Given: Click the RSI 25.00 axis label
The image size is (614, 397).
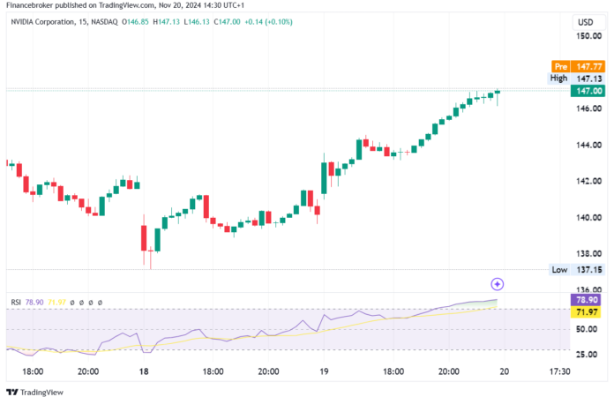Looking at the screenshot, I should pyautogui.click(x=587, y=355).
